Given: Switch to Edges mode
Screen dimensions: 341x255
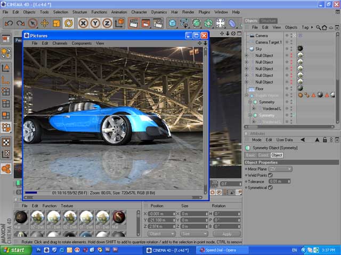Looking at the screenshot, I should tap(6, 104).
